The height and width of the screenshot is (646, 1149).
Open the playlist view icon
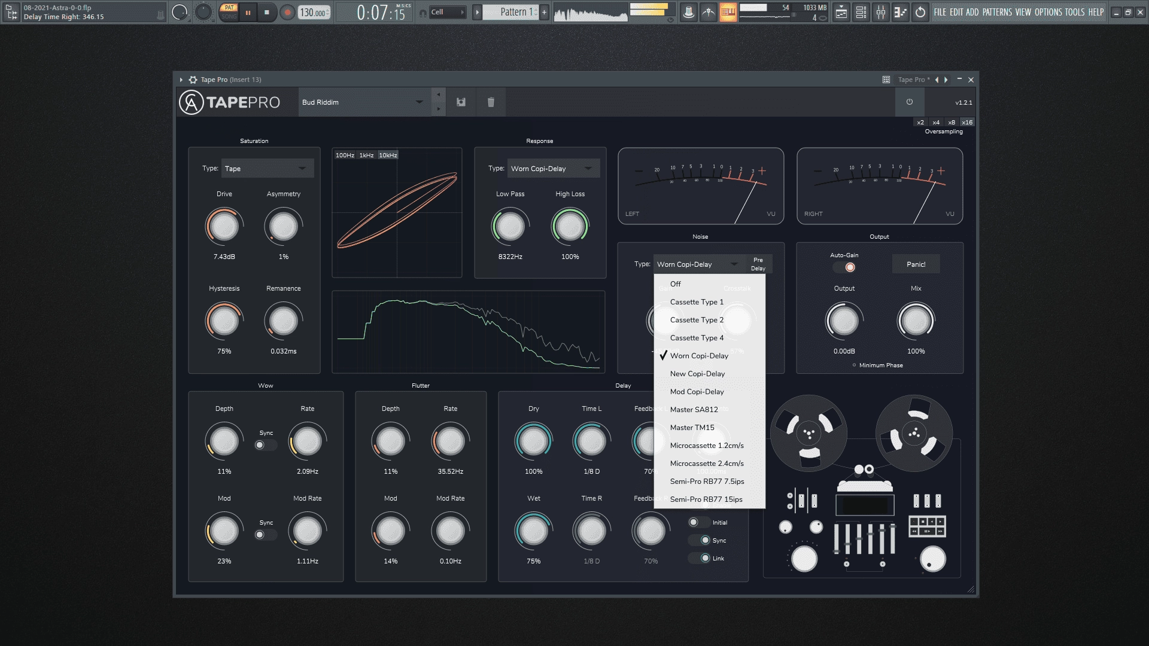[841, 12]
